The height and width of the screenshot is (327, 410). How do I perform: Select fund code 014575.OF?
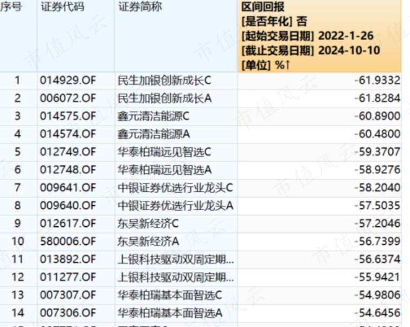[68, 116]
